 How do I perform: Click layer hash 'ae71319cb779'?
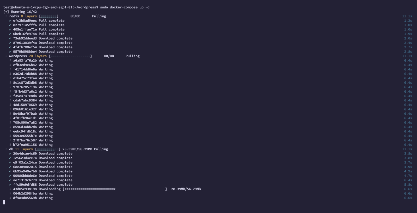pyautogui.click(x=25, y=180)
